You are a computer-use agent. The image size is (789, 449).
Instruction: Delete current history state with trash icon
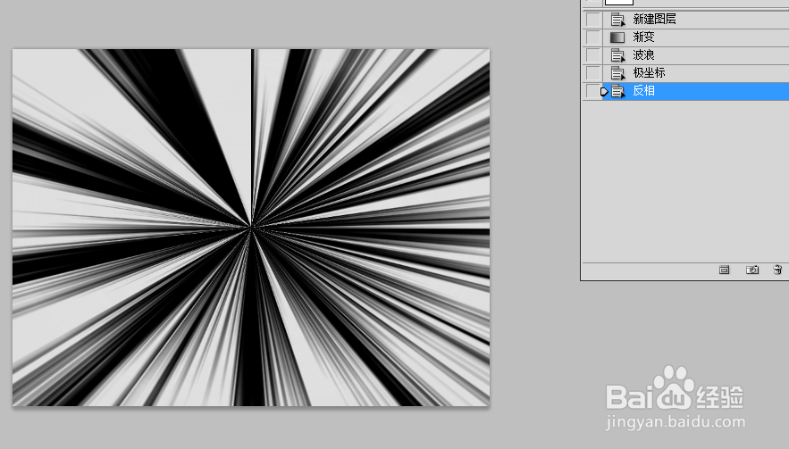(778, 270)
